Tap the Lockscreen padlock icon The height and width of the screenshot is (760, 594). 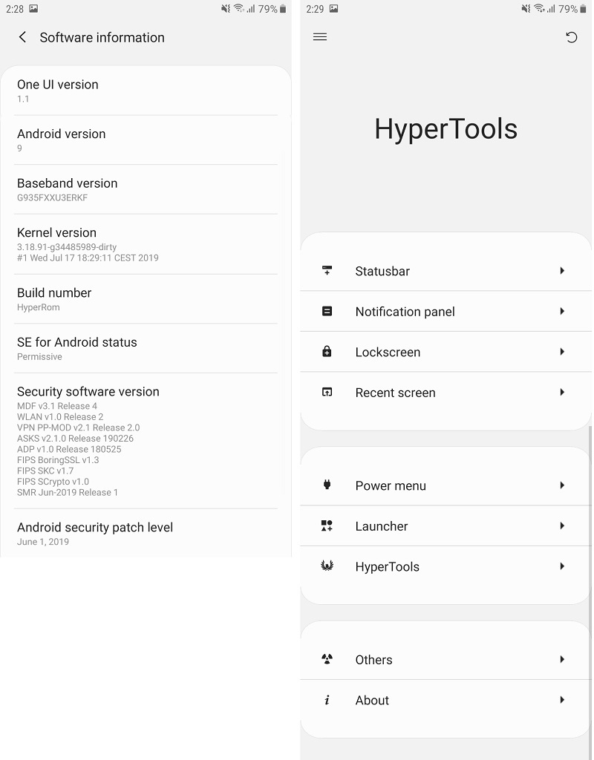327,351
